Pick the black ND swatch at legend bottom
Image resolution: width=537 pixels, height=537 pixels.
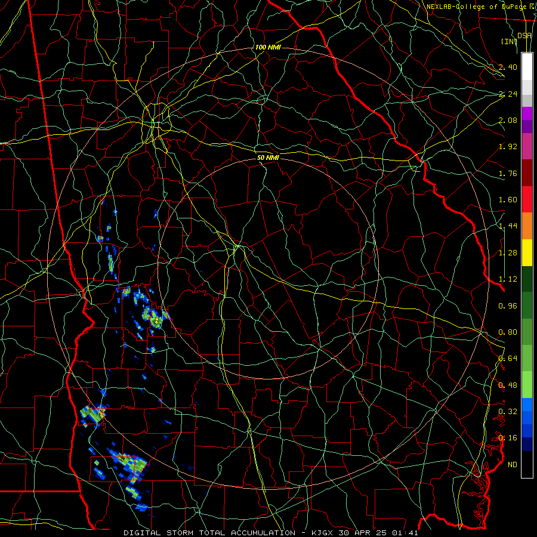pos(527,464)
